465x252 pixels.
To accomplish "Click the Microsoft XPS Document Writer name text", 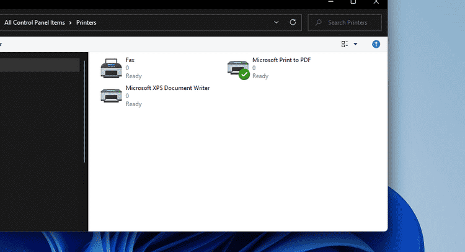I will point(167,88).
